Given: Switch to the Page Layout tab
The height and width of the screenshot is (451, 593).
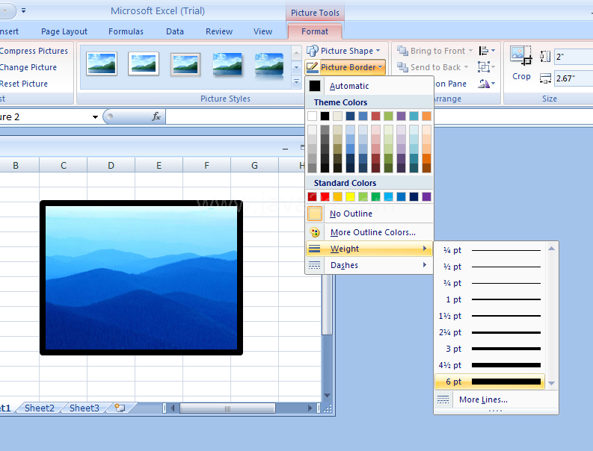Looking at the screenshot, I should [x=64, y=31].
